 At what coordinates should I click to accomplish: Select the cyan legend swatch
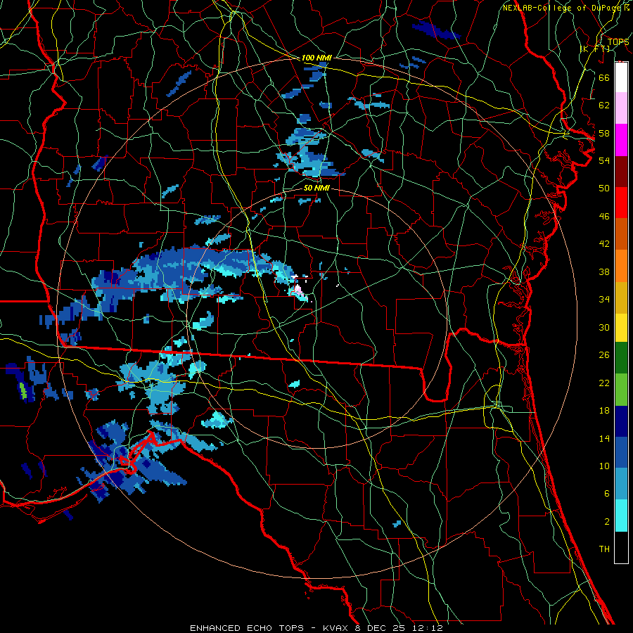(621, 516)
